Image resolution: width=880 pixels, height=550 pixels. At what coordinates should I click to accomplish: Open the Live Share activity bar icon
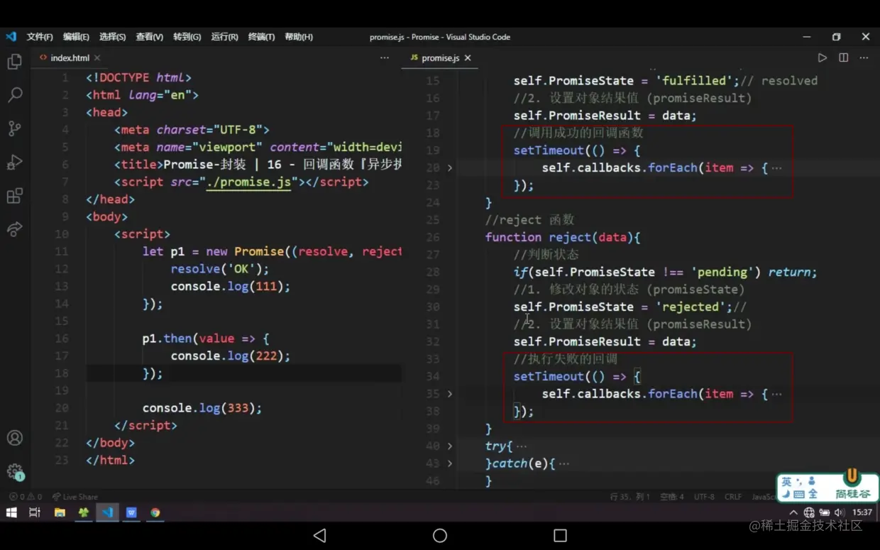[x=14, y=229]
